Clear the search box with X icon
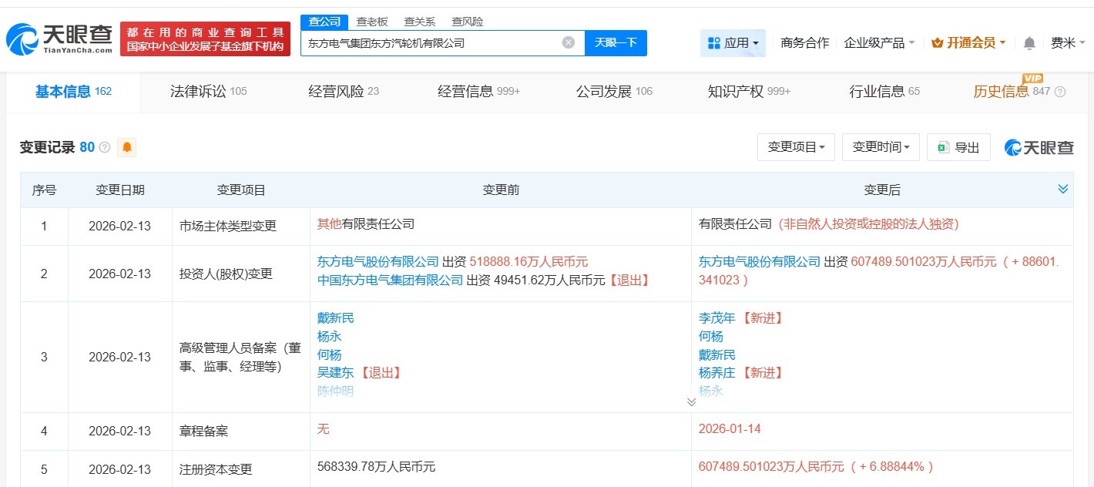Screen dimensions: 1094x487 pyautogui.click(x=569, y=42)
